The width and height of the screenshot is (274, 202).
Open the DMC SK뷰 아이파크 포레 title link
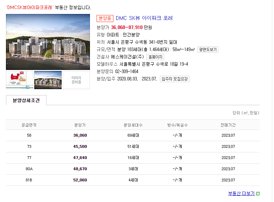[x=144, y=18]
